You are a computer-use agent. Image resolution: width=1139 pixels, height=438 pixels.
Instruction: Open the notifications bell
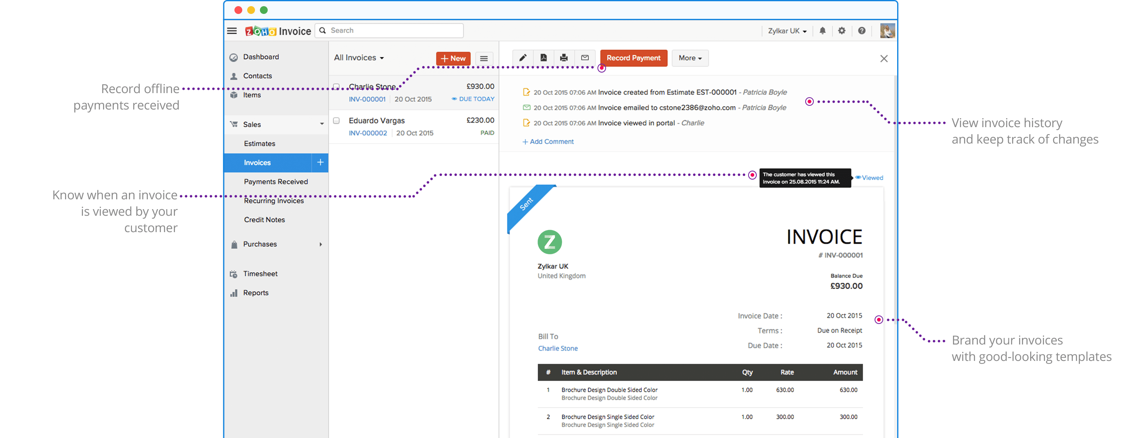(822, 31)
